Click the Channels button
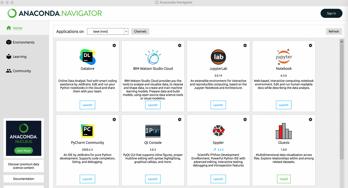The width and height of the screenshot is (348, 188). click(140, 31)
